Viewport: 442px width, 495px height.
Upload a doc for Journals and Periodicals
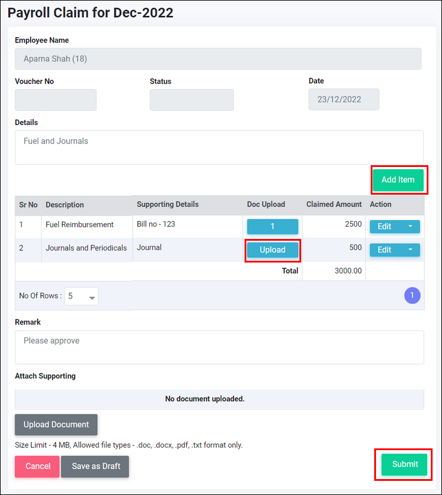pos(272,250)
